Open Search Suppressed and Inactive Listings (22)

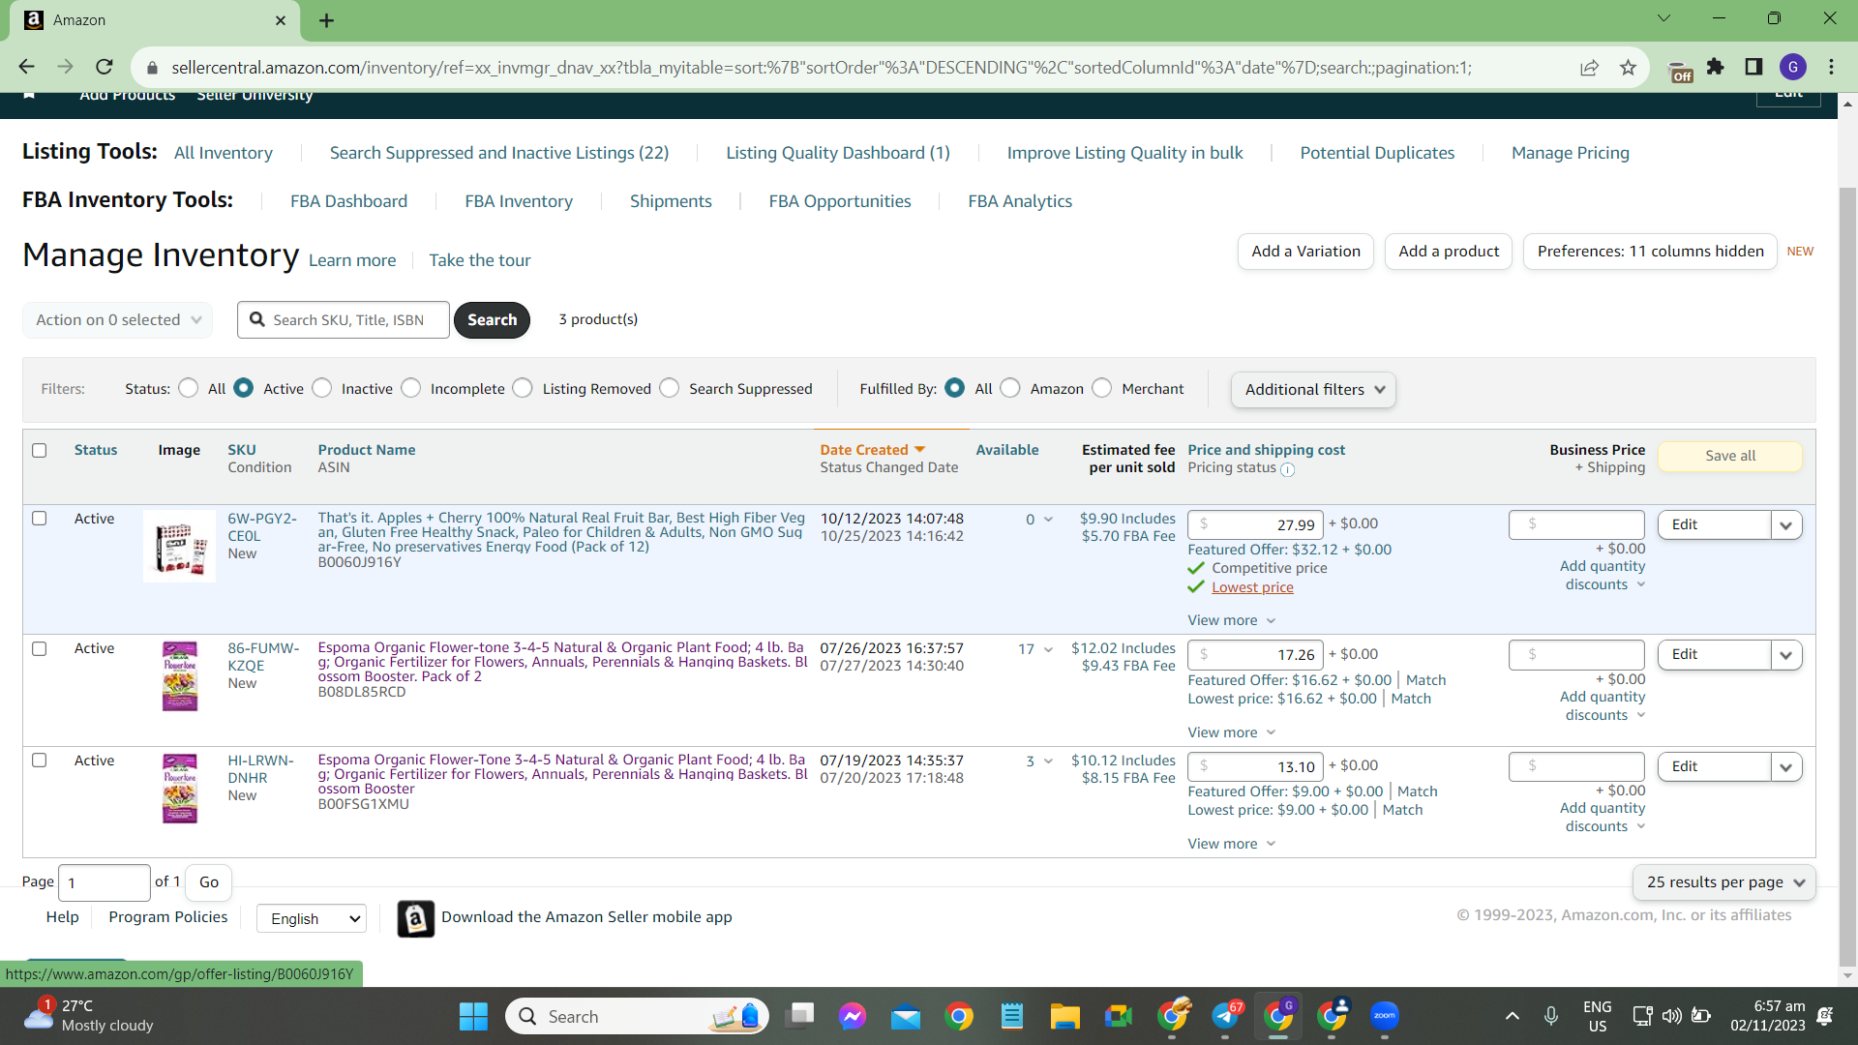coord(499,153)
